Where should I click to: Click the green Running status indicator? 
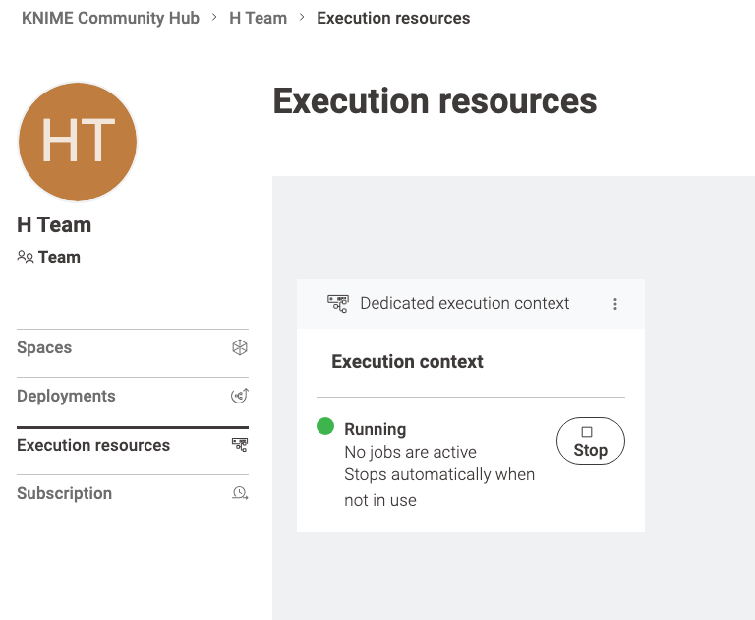(325, 426)
